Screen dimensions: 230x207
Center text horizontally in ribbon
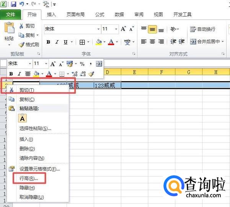[152, 42]
